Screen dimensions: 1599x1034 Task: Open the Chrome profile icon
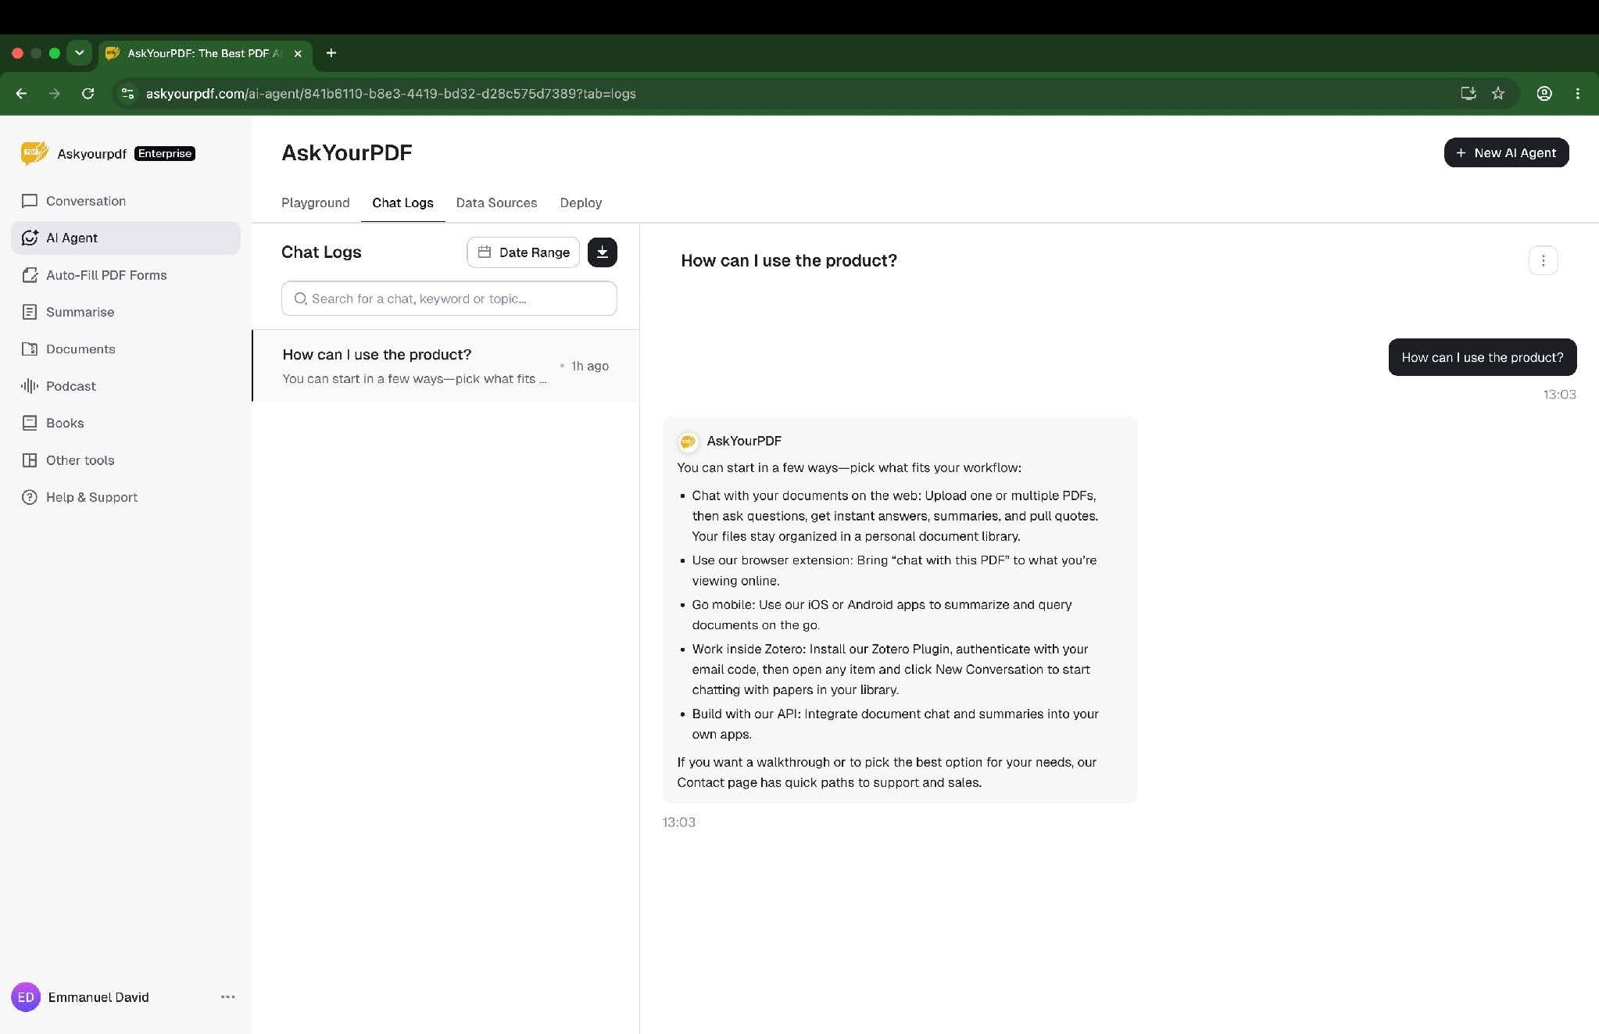click(1544, 94)
